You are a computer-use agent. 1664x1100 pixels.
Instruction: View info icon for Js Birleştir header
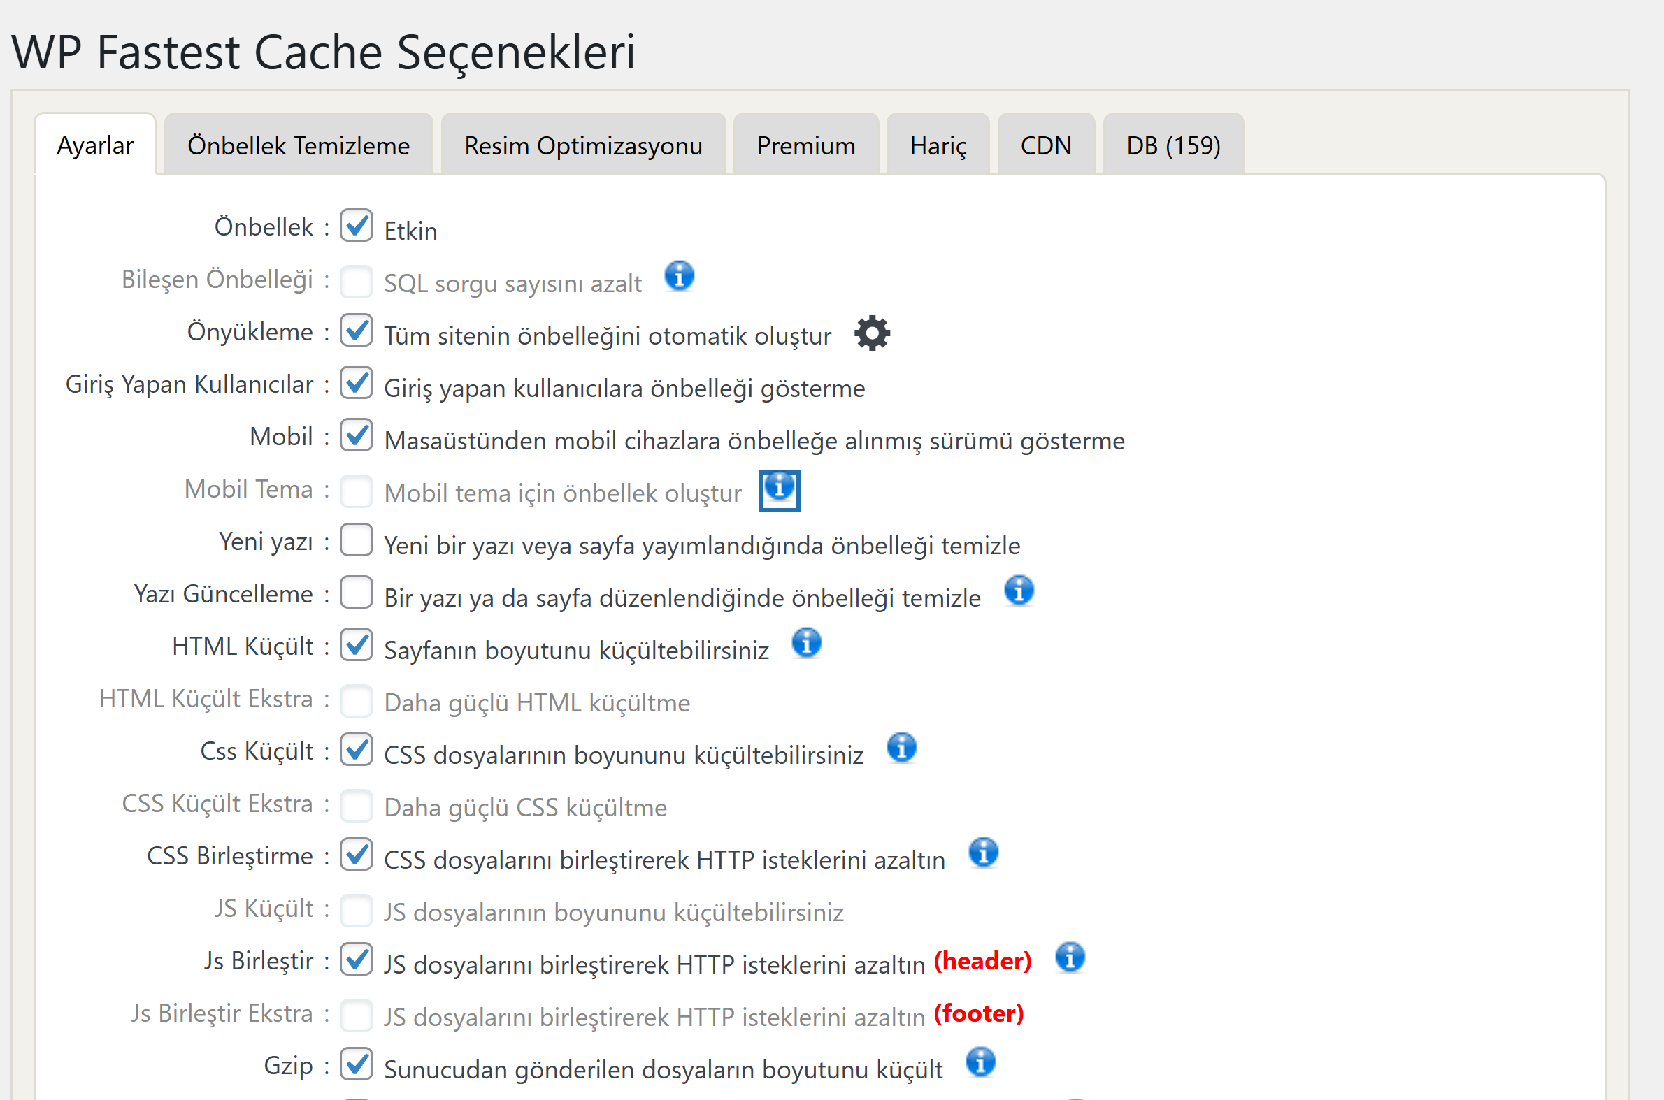(1070, 957)
